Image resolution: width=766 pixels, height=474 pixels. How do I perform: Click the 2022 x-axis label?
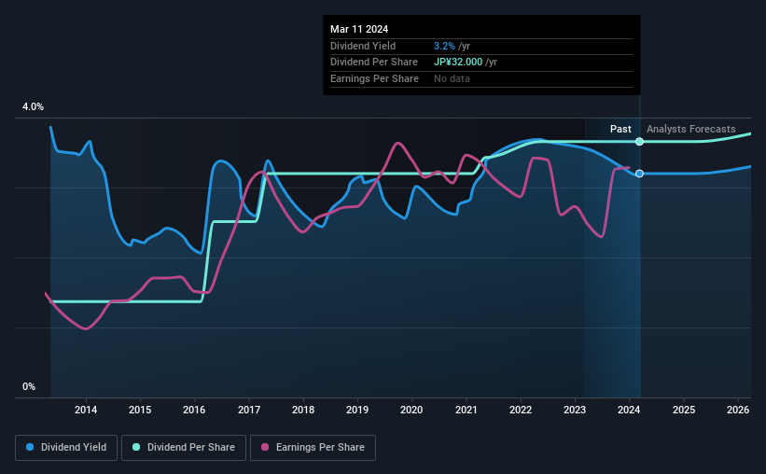(521, 410)
